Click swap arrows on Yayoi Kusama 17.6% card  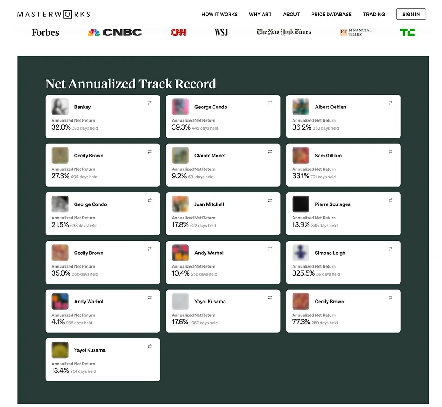click(270, 298)
